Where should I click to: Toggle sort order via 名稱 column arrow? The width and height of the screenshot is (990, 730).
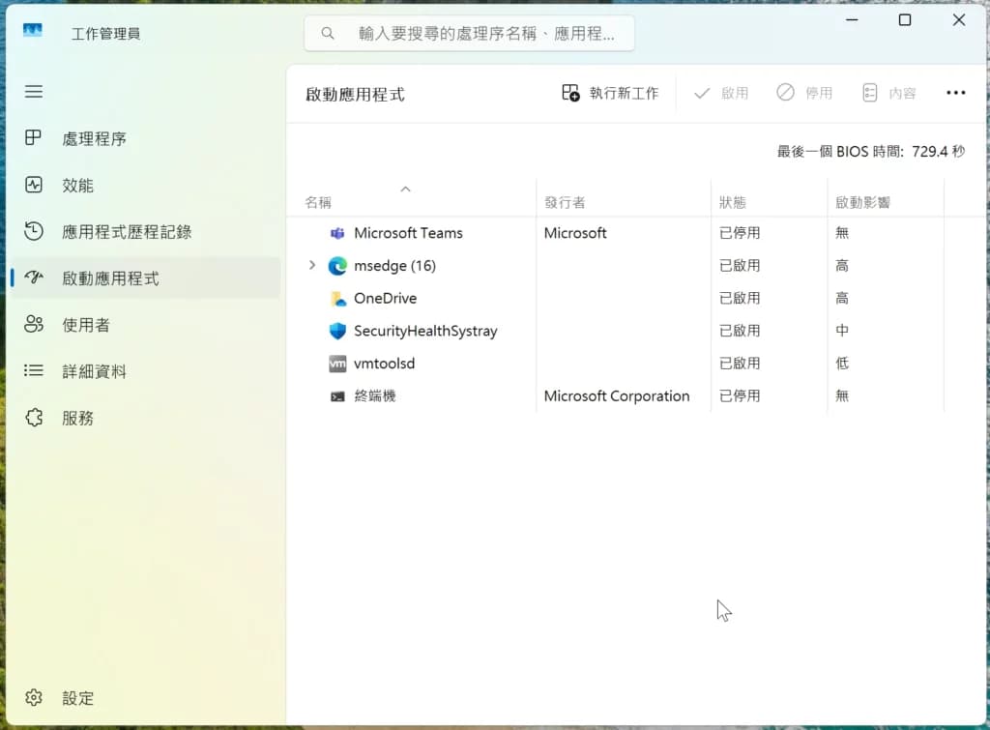coord(406,189)
